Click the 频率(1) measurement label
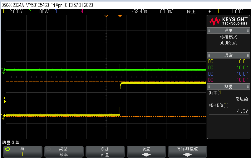Viewport: 251px width, 158px height. pyautogui.click(x=216, y=93)
